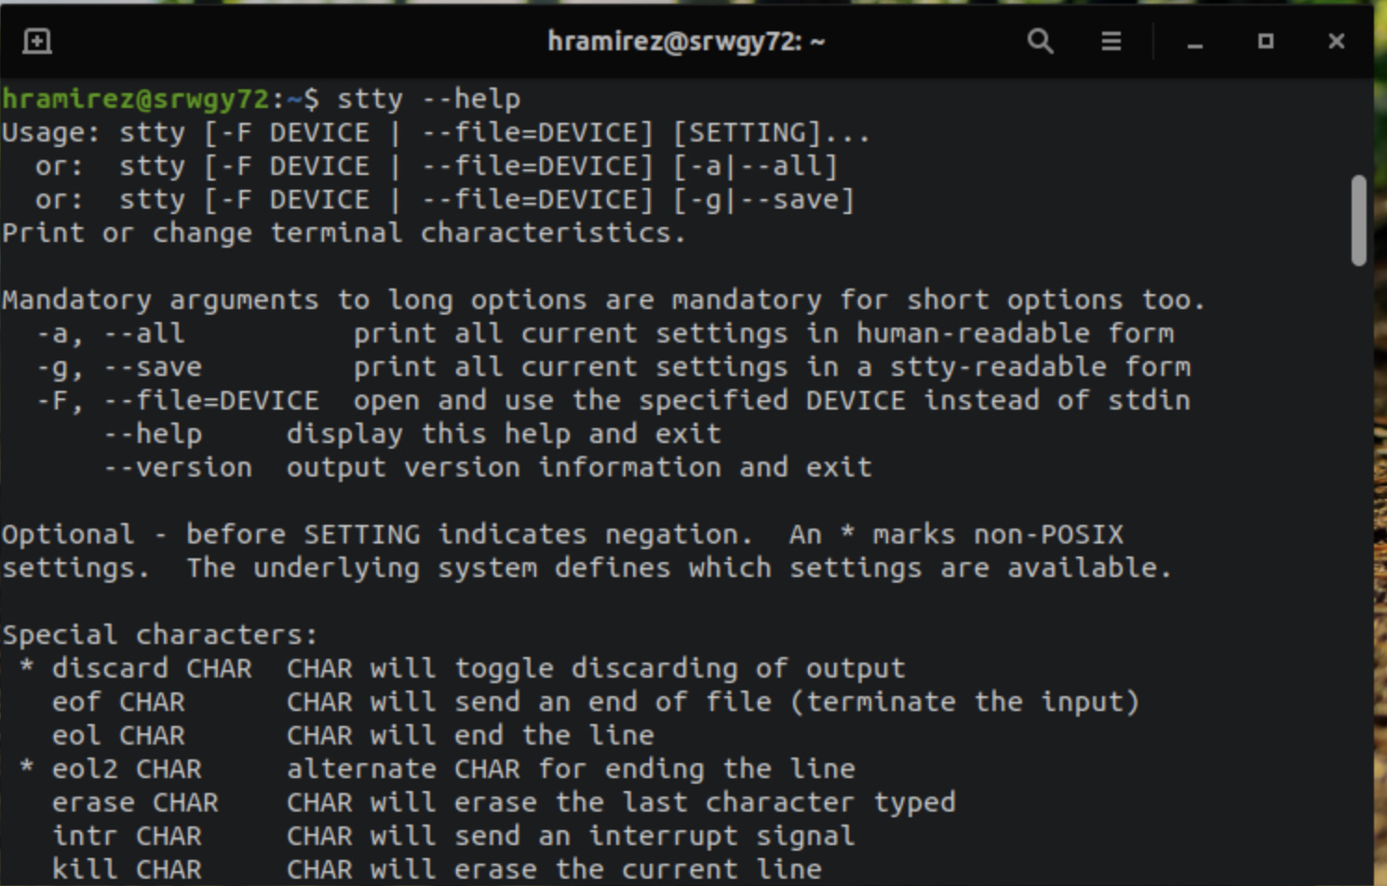Click the typed 'stty --help' command
This screenshot has width=1387, height=886.
428,99
